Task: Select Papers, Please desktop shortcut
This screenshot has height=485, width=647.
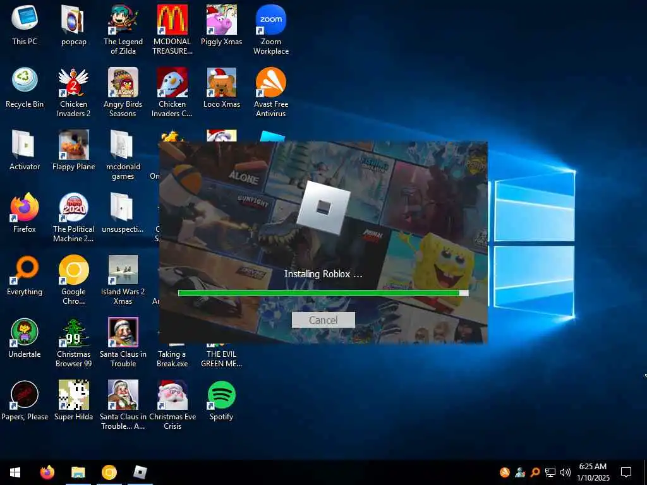Action: pyautogui.click(x=25, y=400)
